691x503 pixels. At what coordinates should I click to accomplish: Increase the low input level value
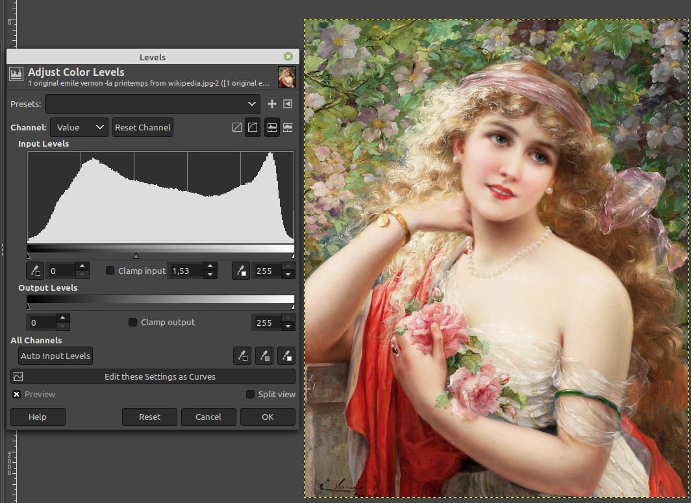pos(82,266)
